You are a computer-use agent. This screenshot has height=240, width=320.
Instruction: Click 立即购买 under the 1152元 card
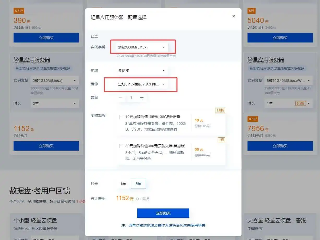point(46,146)
